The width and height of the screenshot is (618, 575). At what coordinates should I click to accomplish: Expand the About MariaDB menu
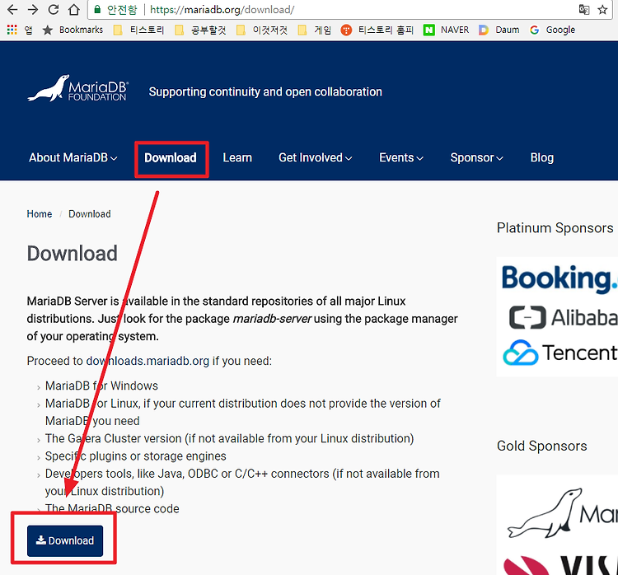73,157
